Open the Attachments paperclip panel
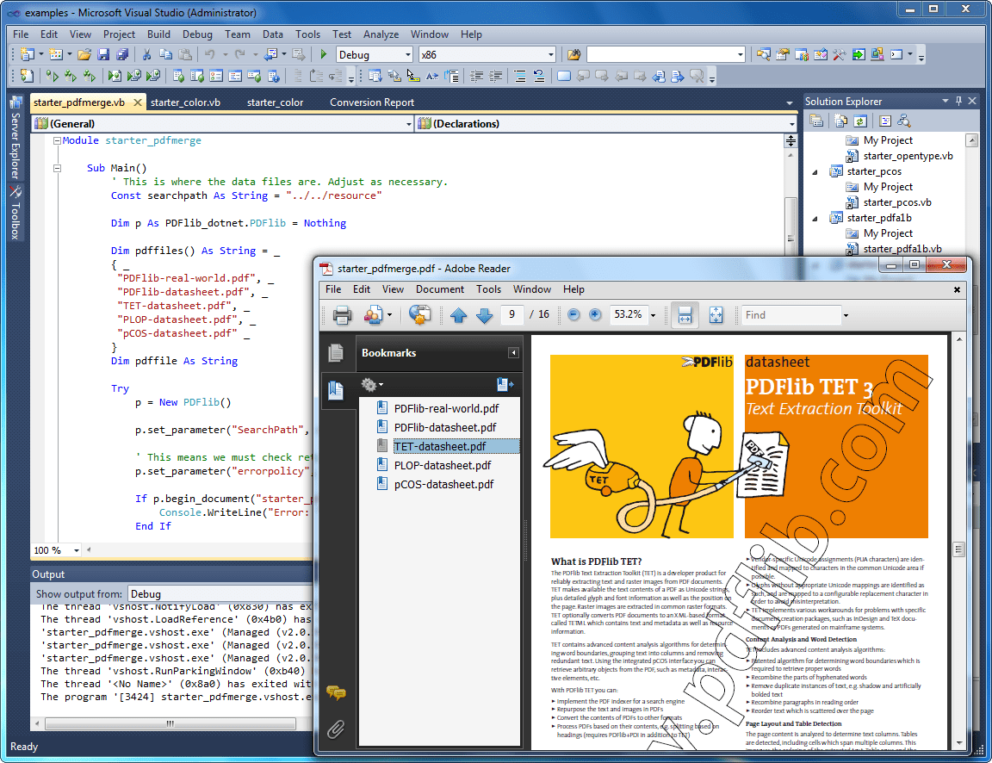 (336, 730)
